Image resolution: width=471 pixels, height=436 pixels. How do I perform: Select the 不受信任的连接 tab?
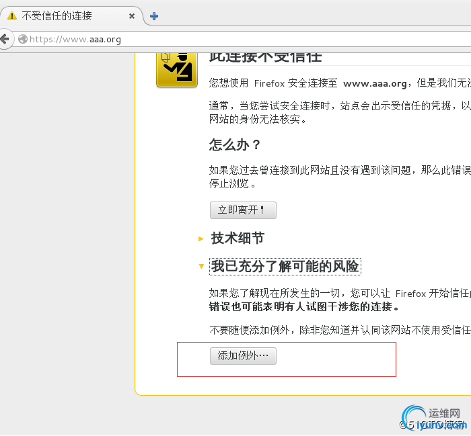click(x=71, y=15)
